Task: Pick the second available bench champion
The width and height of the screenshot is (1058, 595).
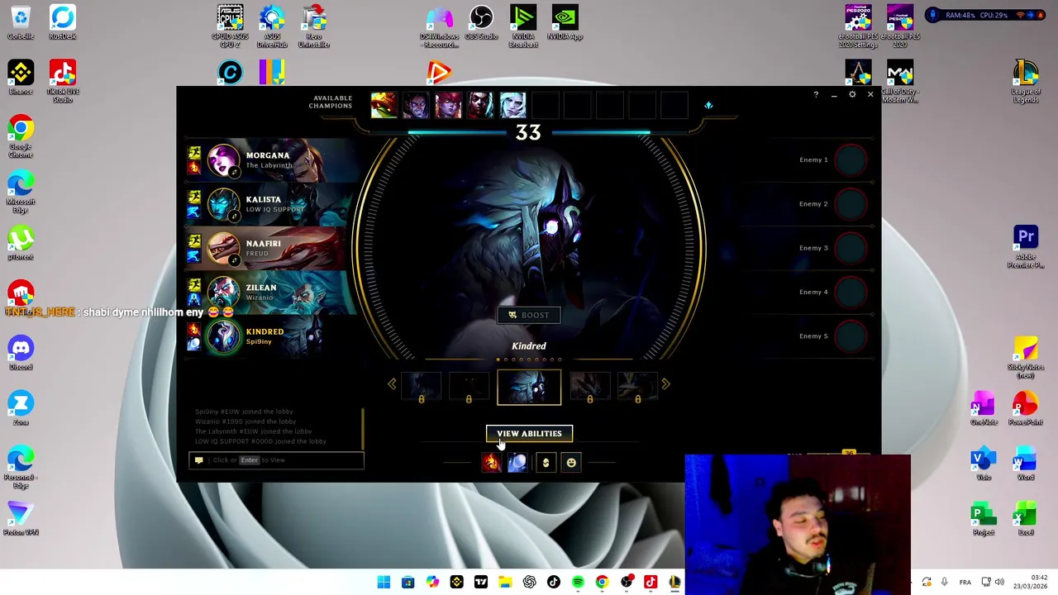Action: [416, 105]
